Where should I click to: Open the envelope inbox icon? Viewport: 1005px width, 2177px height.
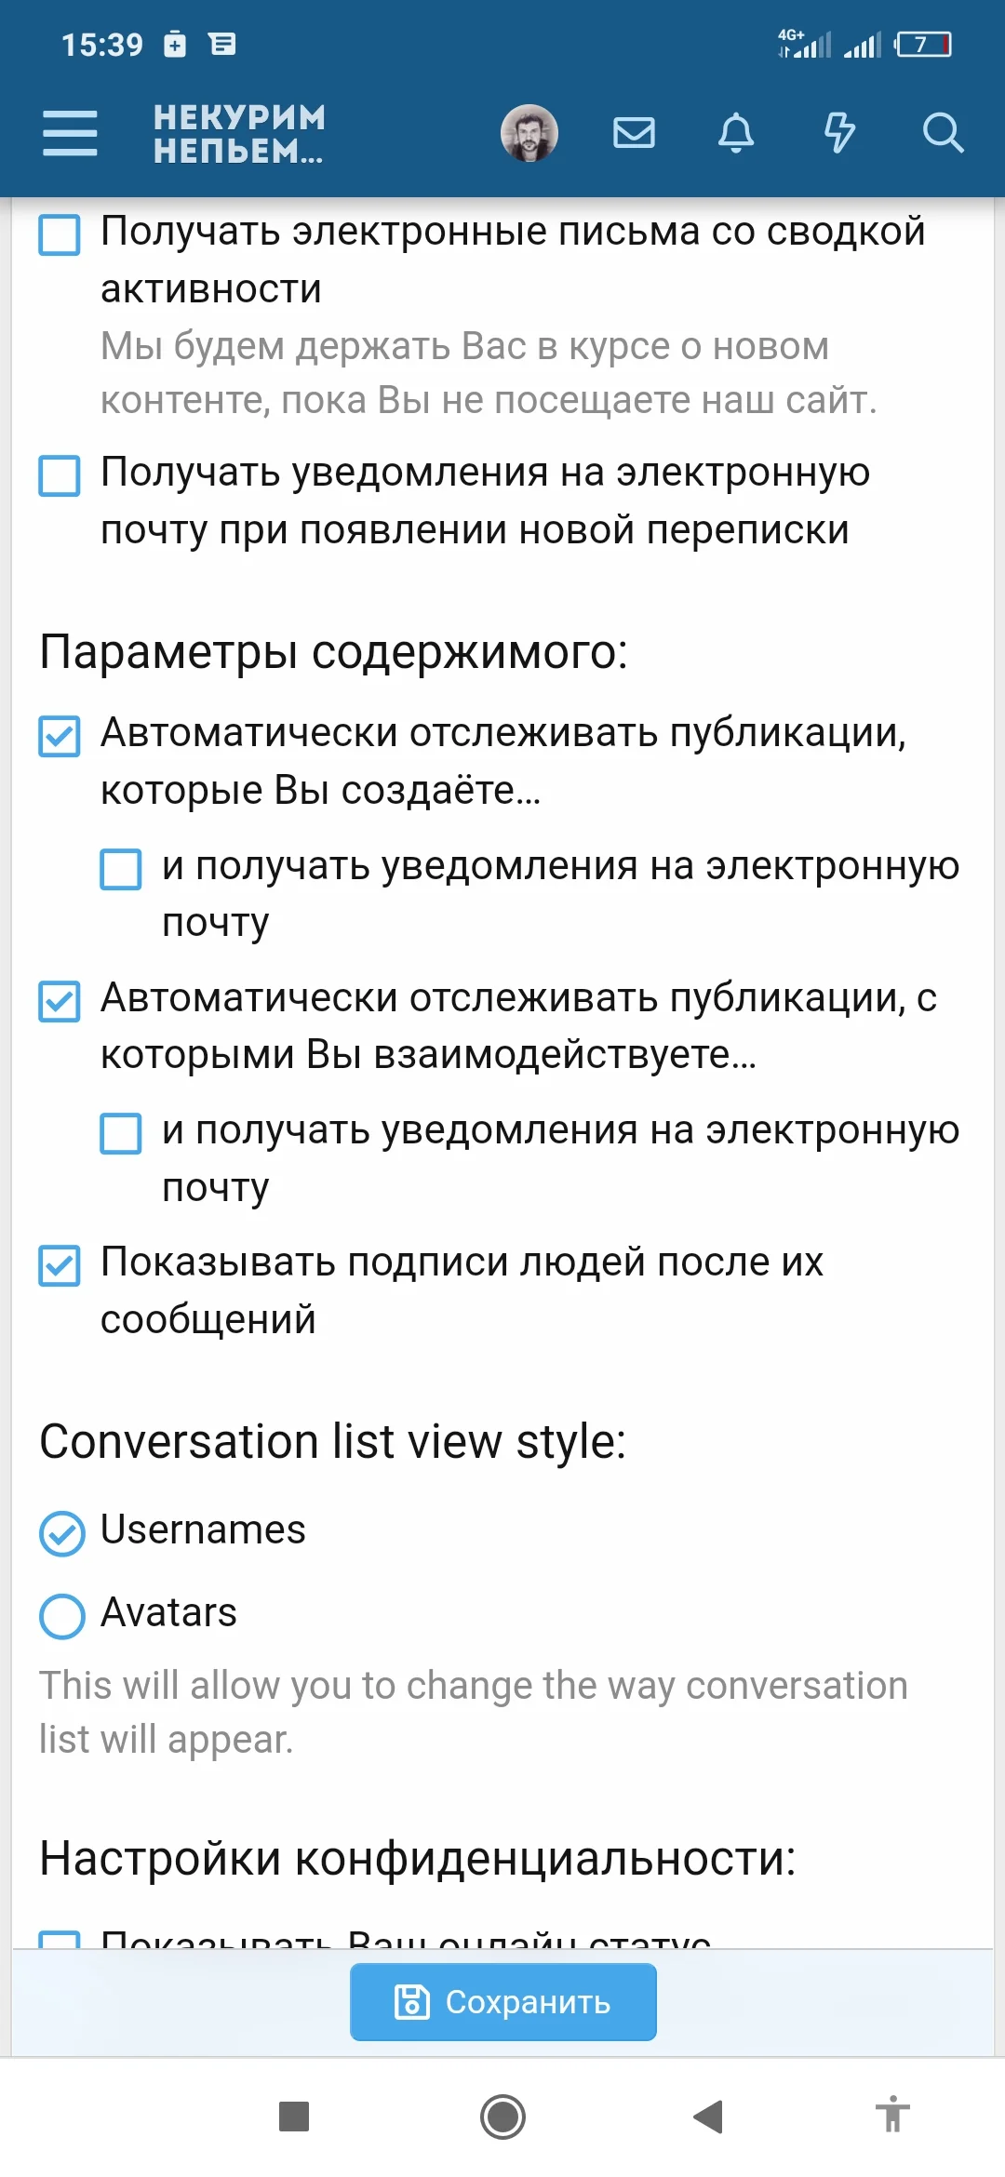tap(633, 133)
